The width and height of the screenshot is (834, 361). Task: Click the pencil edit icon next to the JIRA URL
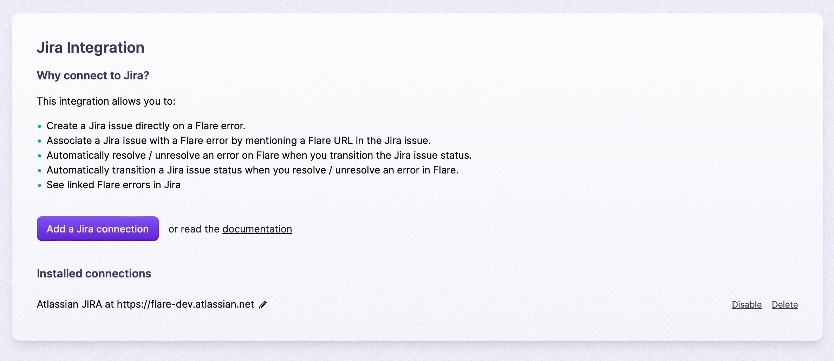pos(263,305)
